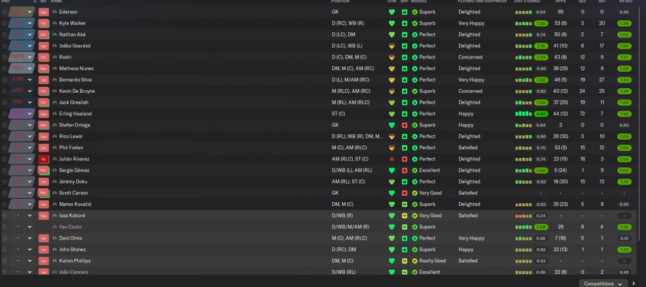The image size is (646, 287).
Task: Open the picked-position dropdown for Yan Couto
Action: [22, 227]
